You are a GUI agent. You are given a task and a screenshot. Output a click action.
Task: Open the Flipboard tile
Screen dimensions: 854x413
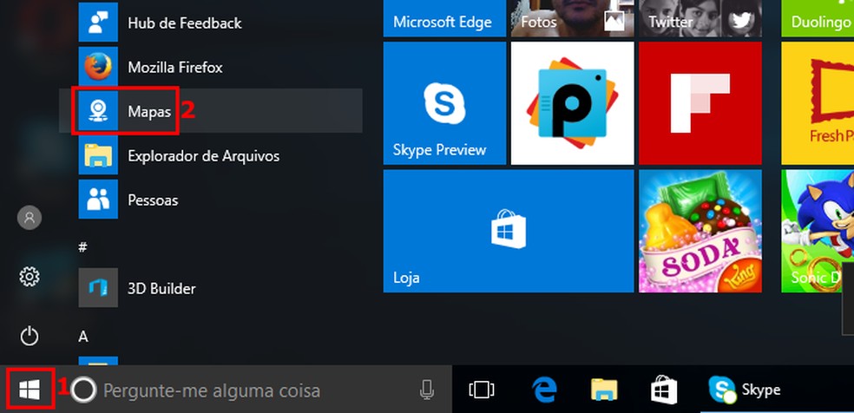[x=700, y=103]
